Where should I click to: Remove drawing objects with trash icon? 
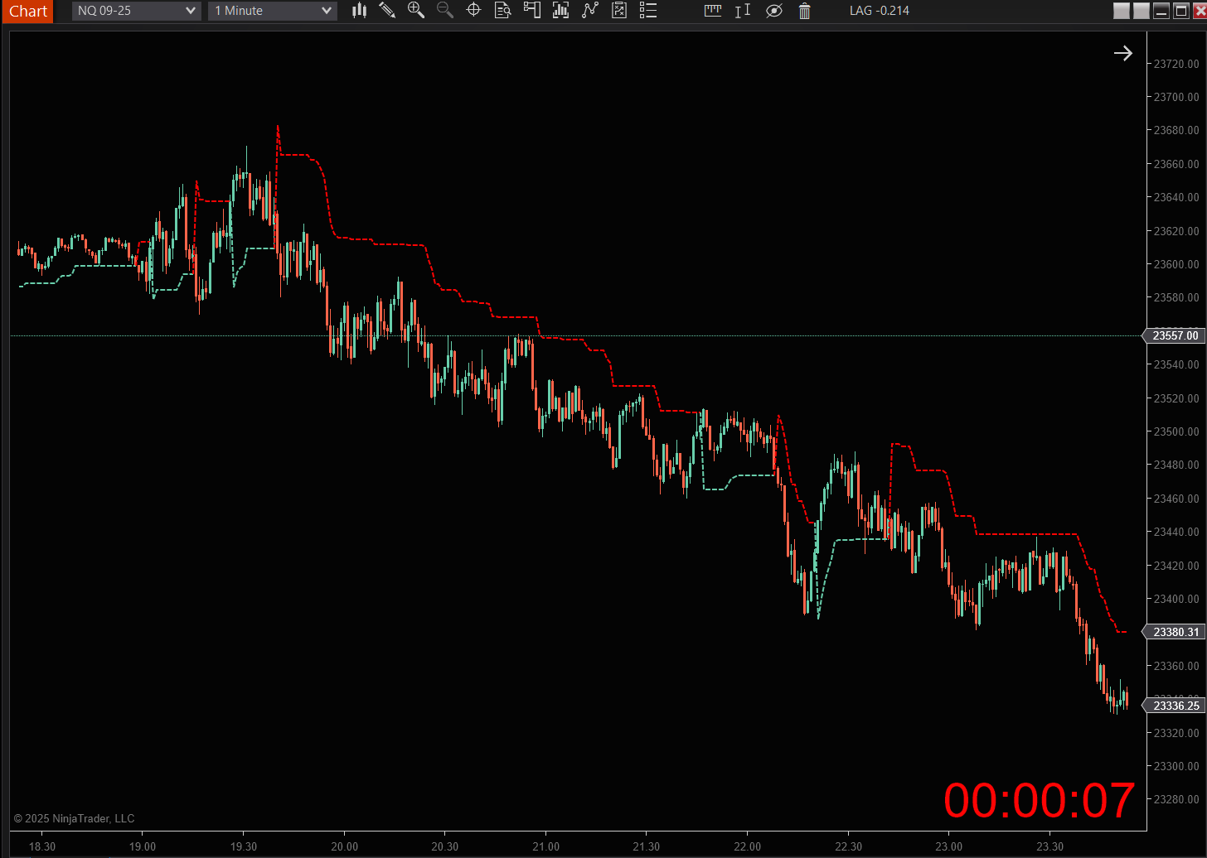pos(804,11)
